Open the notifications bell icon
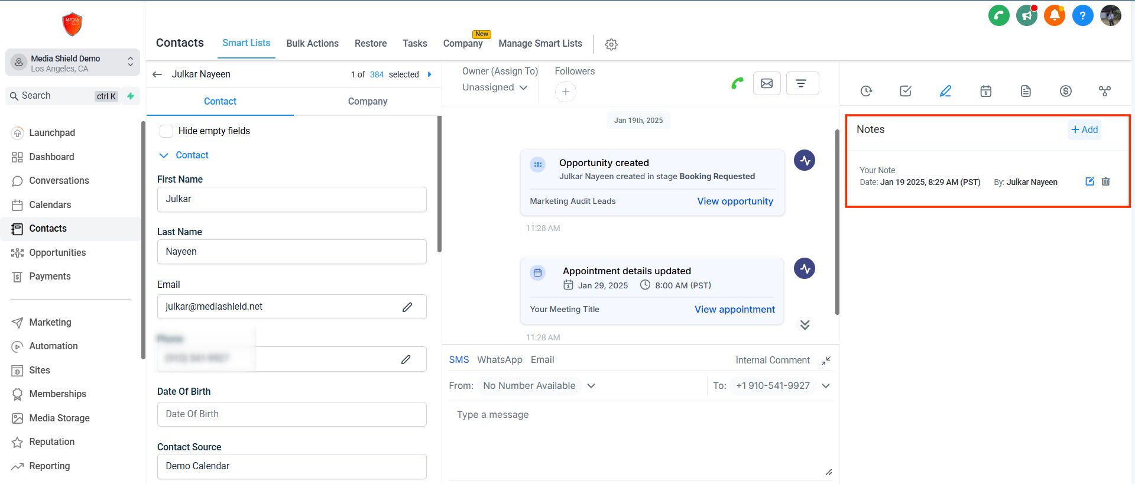The image size is (1135, 484). (1055, 15)
